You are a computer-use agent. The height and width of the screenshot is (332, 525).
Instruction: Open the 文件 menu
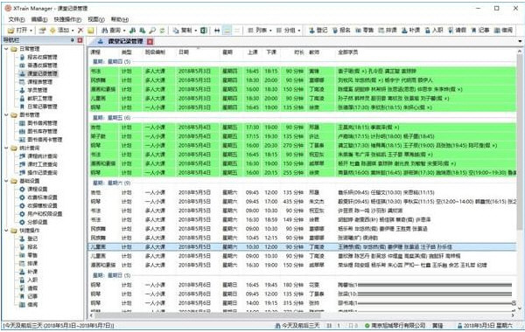(x=16, y=19)
